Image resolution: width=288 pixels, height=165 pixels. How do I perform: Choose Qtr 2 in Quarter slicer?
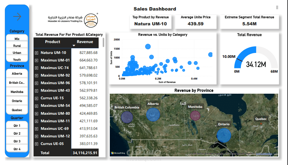[x=17, y=133]
